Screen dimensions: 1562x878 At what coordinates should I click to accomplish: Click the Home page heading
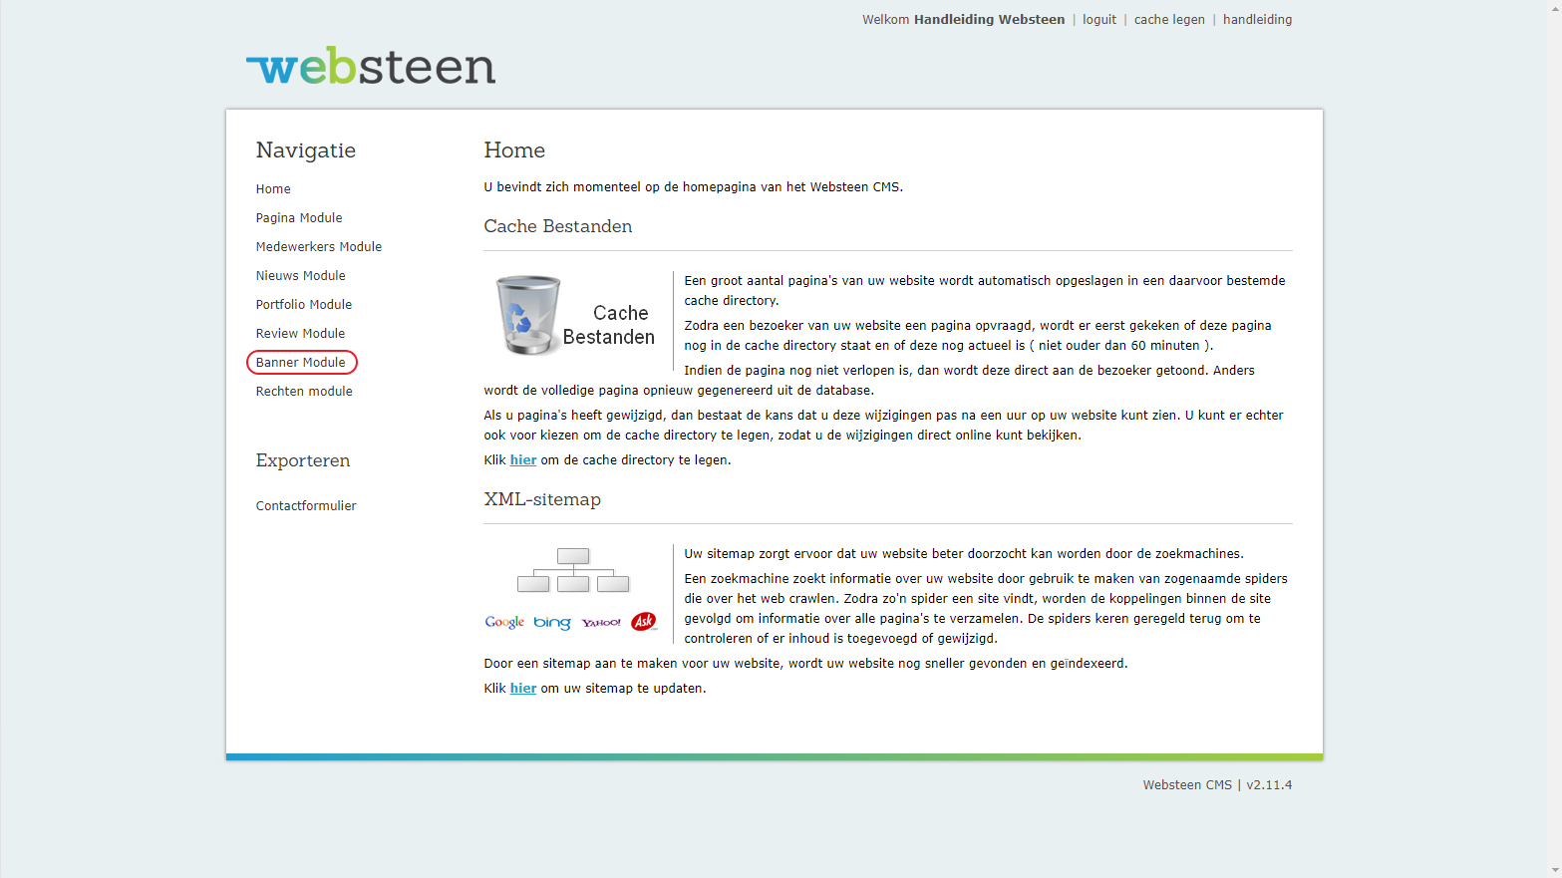pos(514,150)
